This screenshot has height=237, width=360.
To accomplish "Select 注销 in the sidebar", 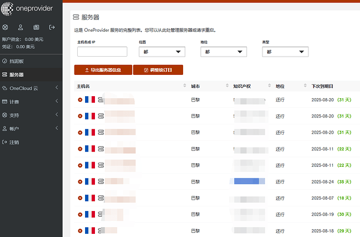I will [31, 142].
